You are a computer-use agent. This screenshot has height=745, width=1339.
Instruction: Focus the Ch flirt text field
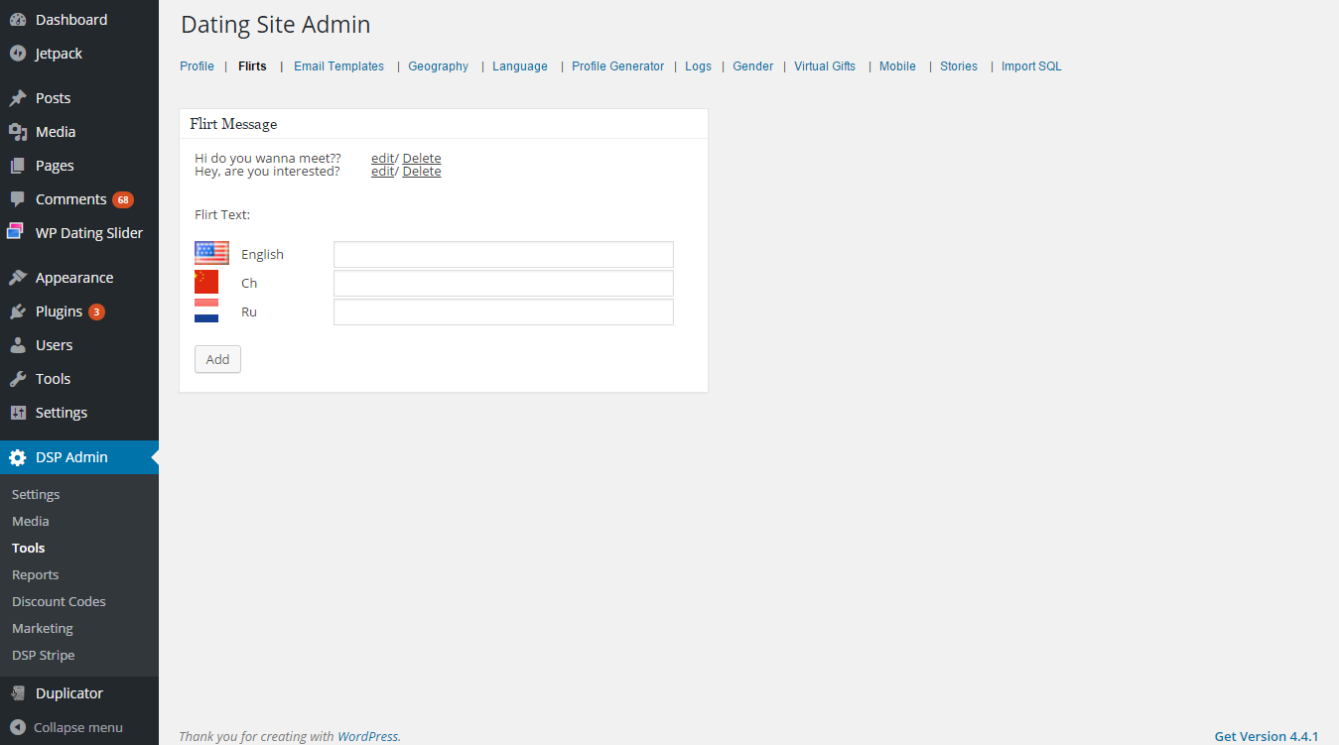(x=503, y=283)
